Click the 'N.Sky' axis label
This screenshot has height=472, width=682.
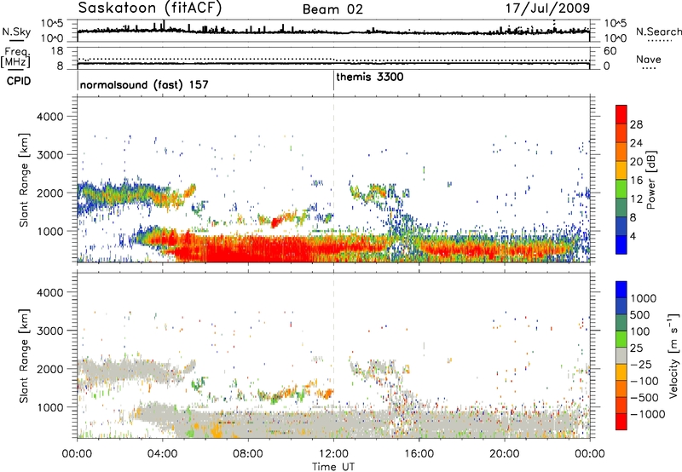point(16,32)
